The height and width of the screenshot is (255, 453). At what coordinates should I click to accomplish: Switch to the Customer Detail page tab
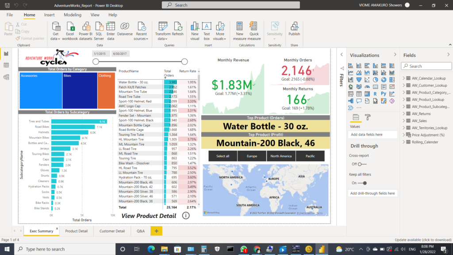coord(112,231)
